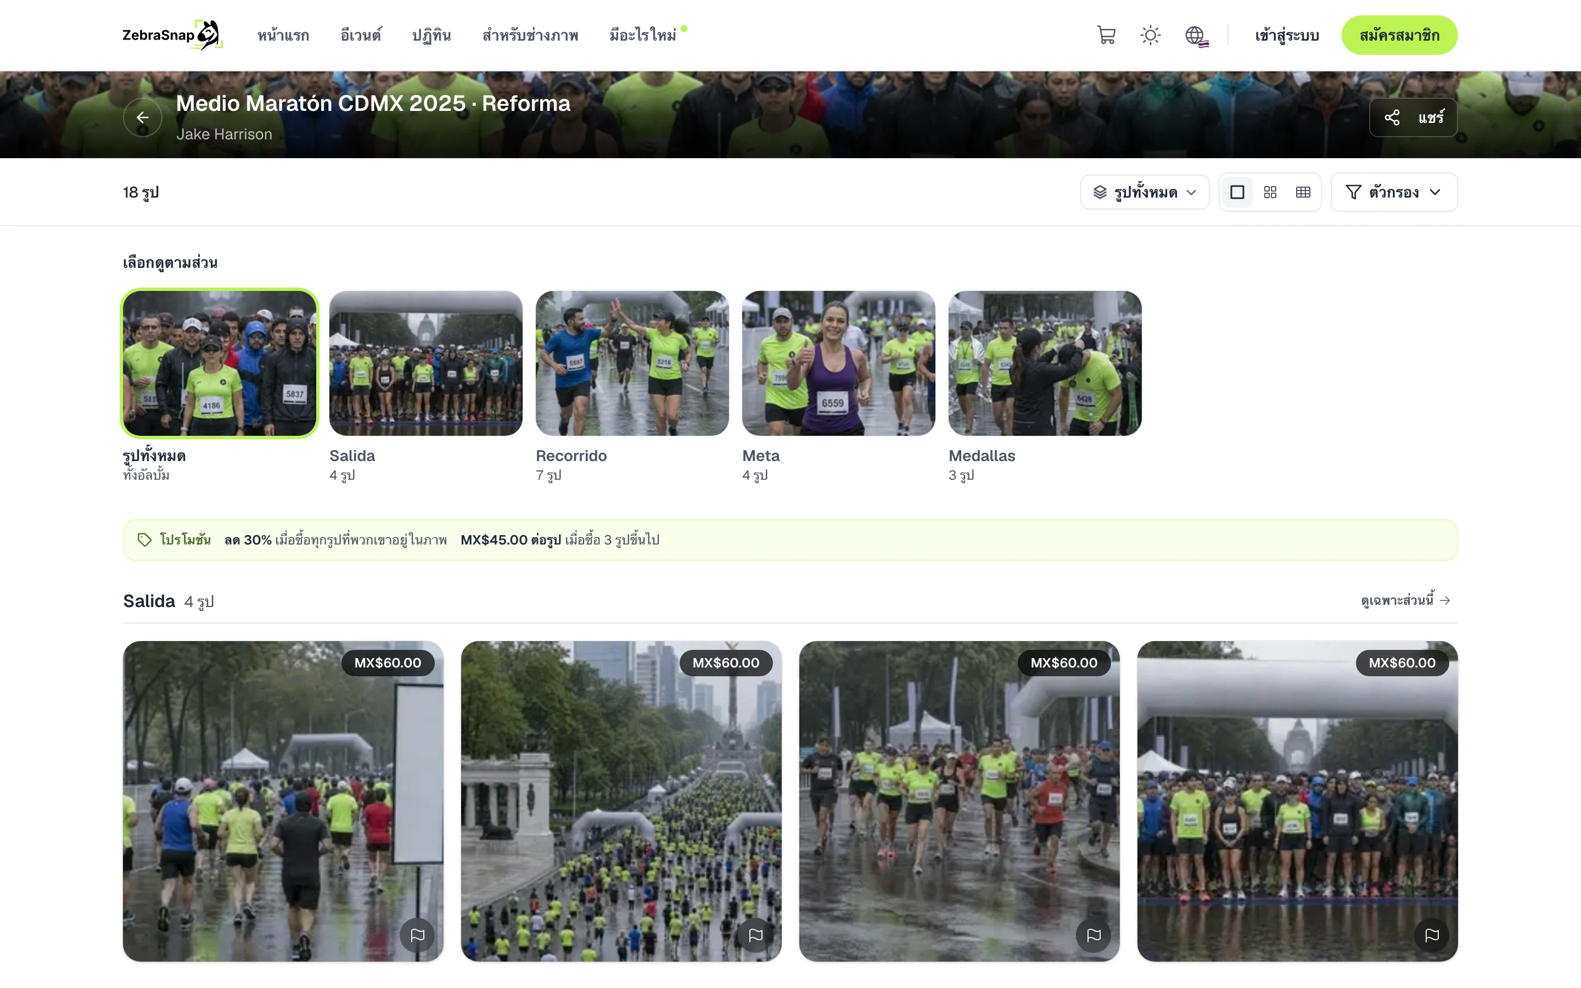Open ปฏิทิน menu item
The image size is (1581, 988).
(x=431, y=35)
